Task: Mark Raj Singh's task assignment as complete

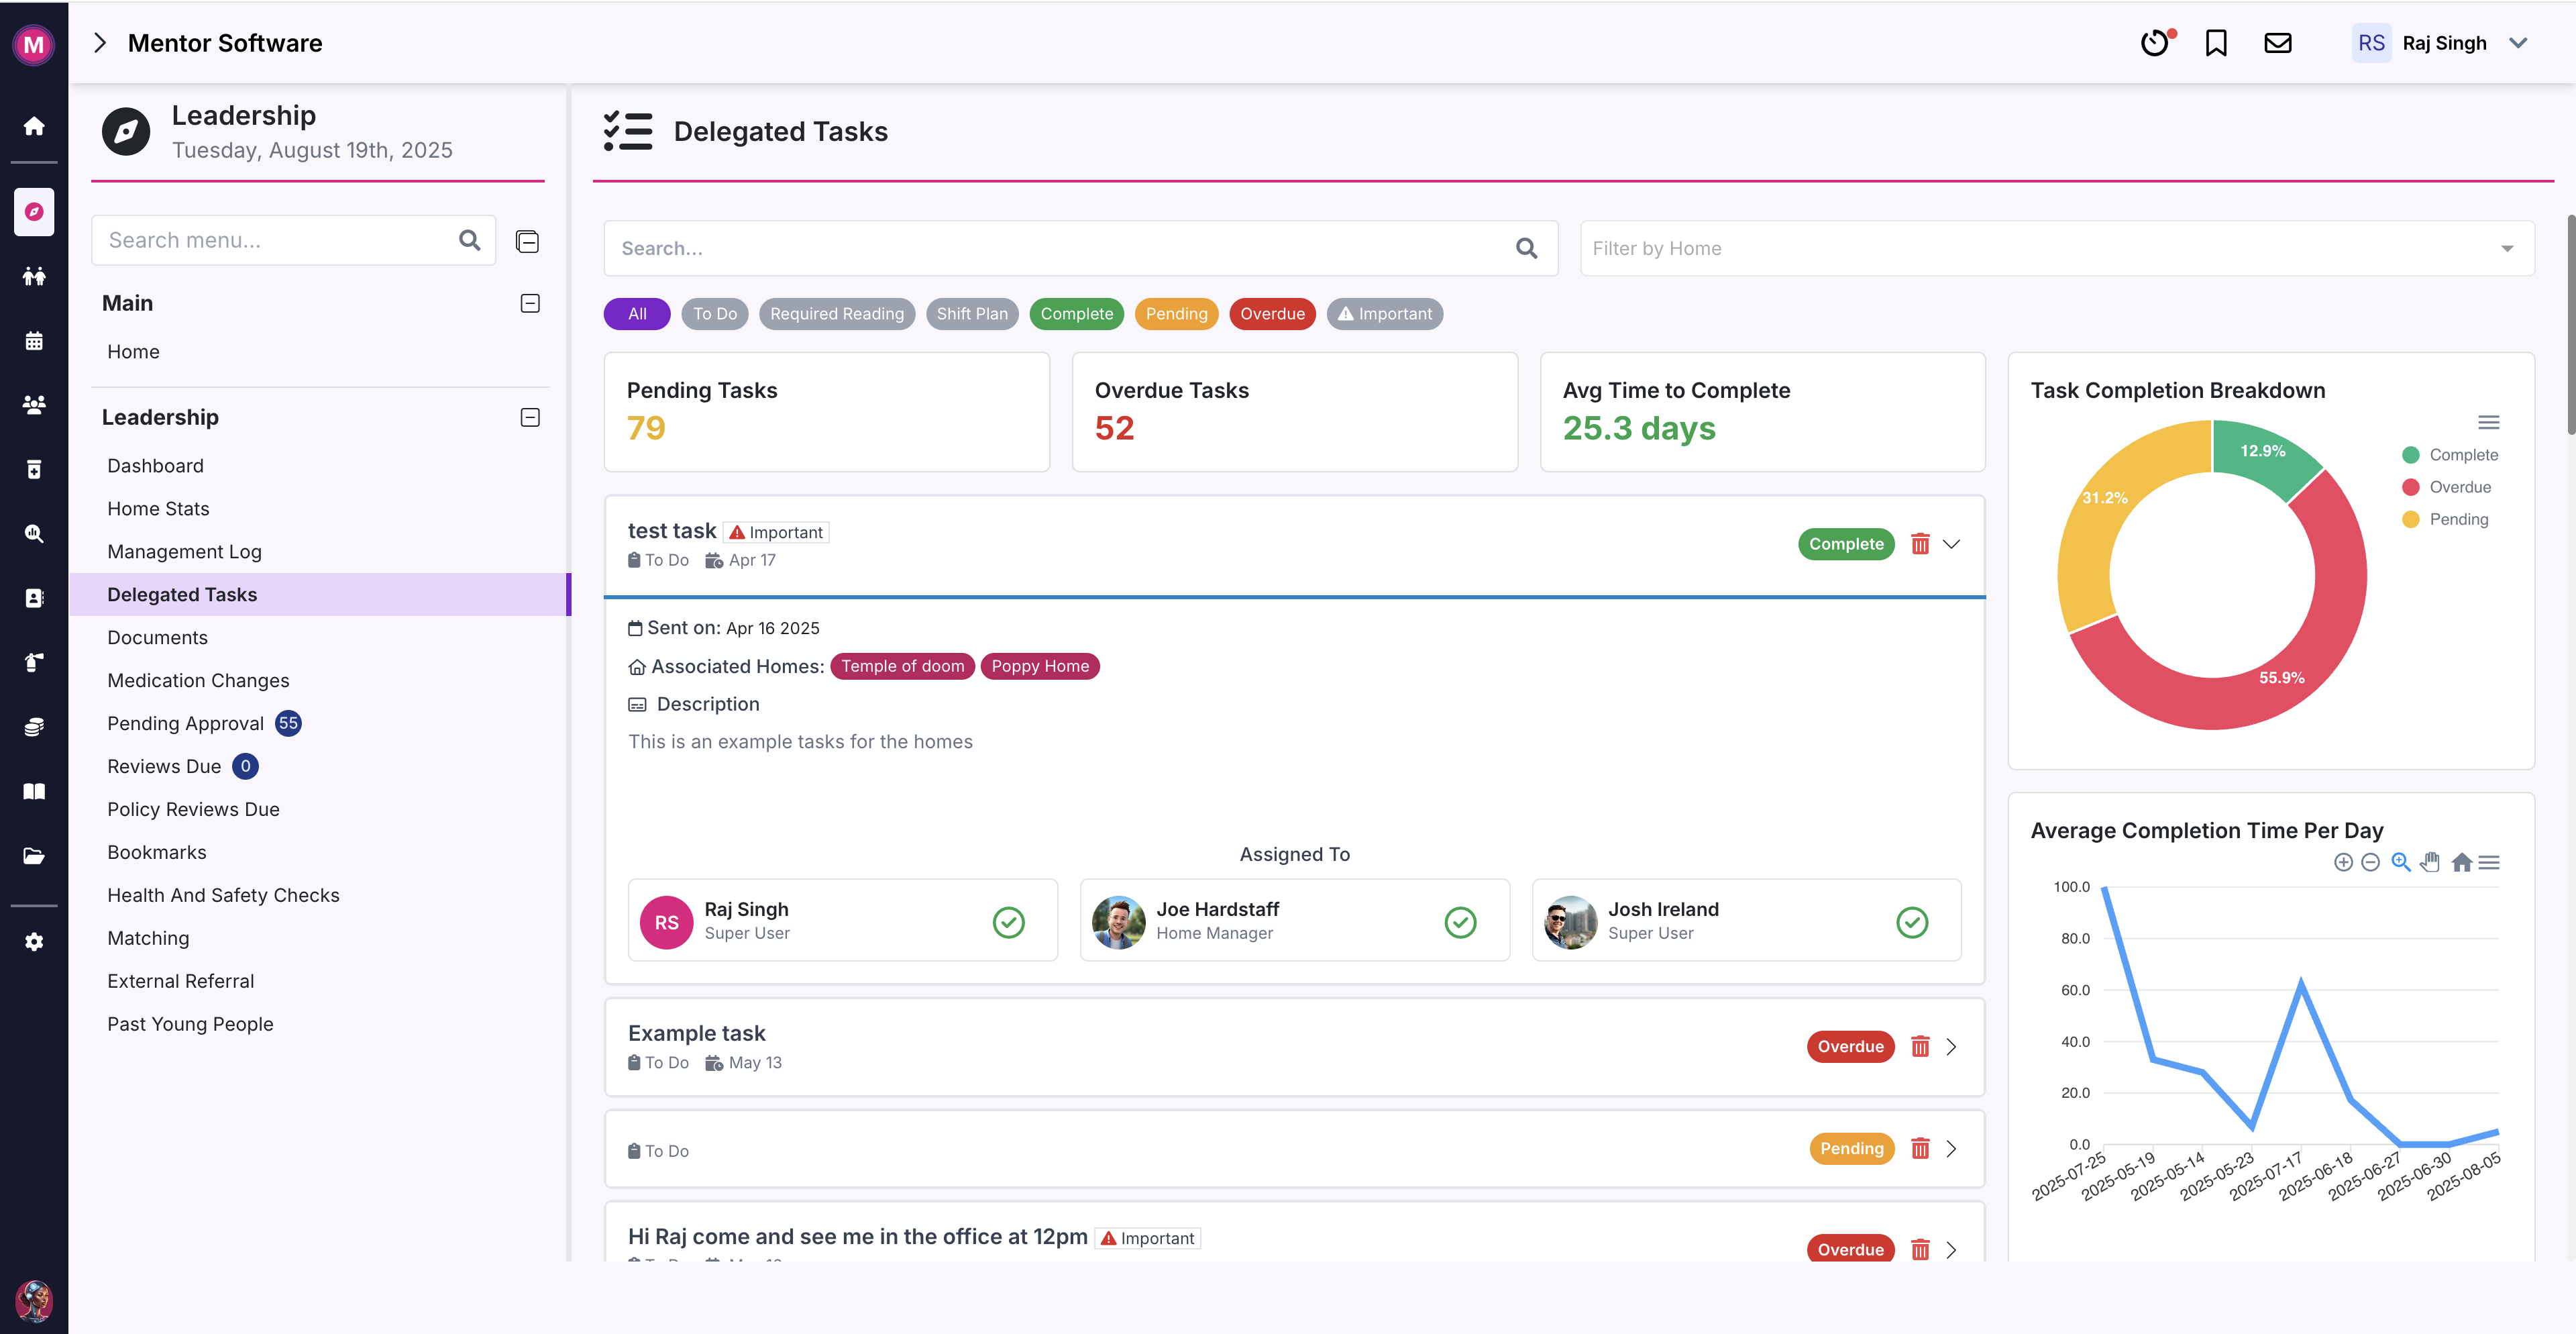Action: pos(1009,922)
